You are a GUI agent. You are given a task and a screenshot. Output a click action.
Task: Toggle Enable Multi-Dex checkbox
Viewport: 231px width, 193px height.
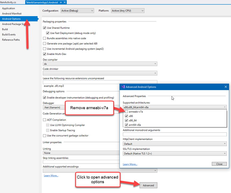tap(44, 54)
